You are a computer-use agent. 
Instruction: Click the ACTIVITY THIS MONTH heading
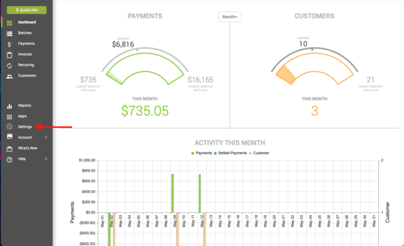pyautogui.click(x=230, y=143)
